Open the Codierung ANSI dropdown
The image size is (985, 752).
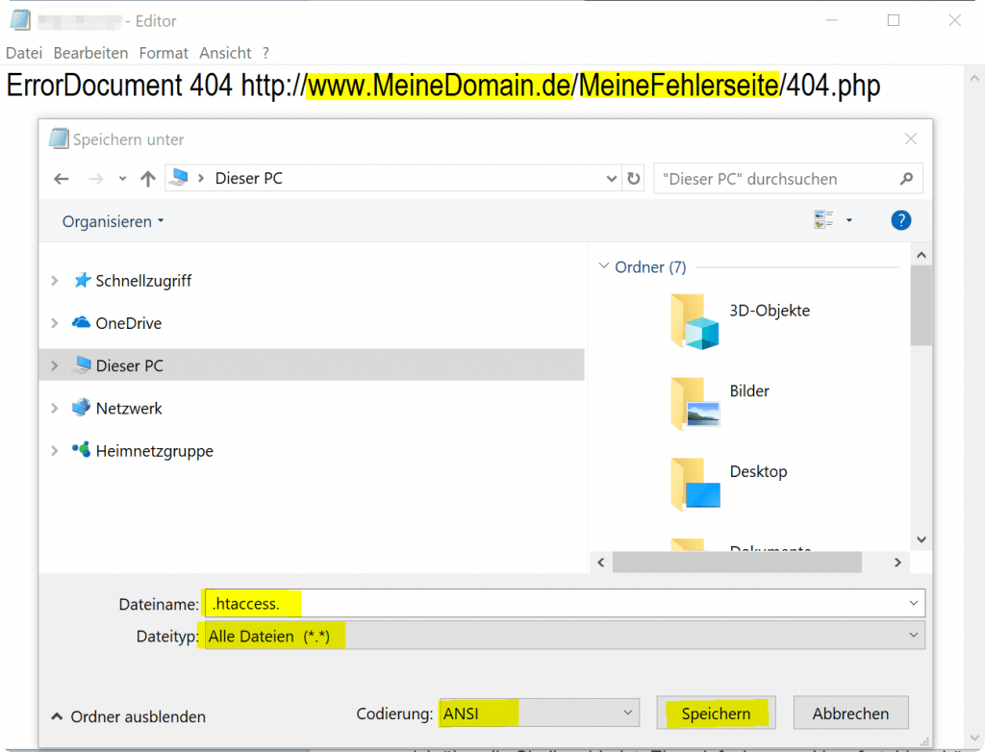539,713
